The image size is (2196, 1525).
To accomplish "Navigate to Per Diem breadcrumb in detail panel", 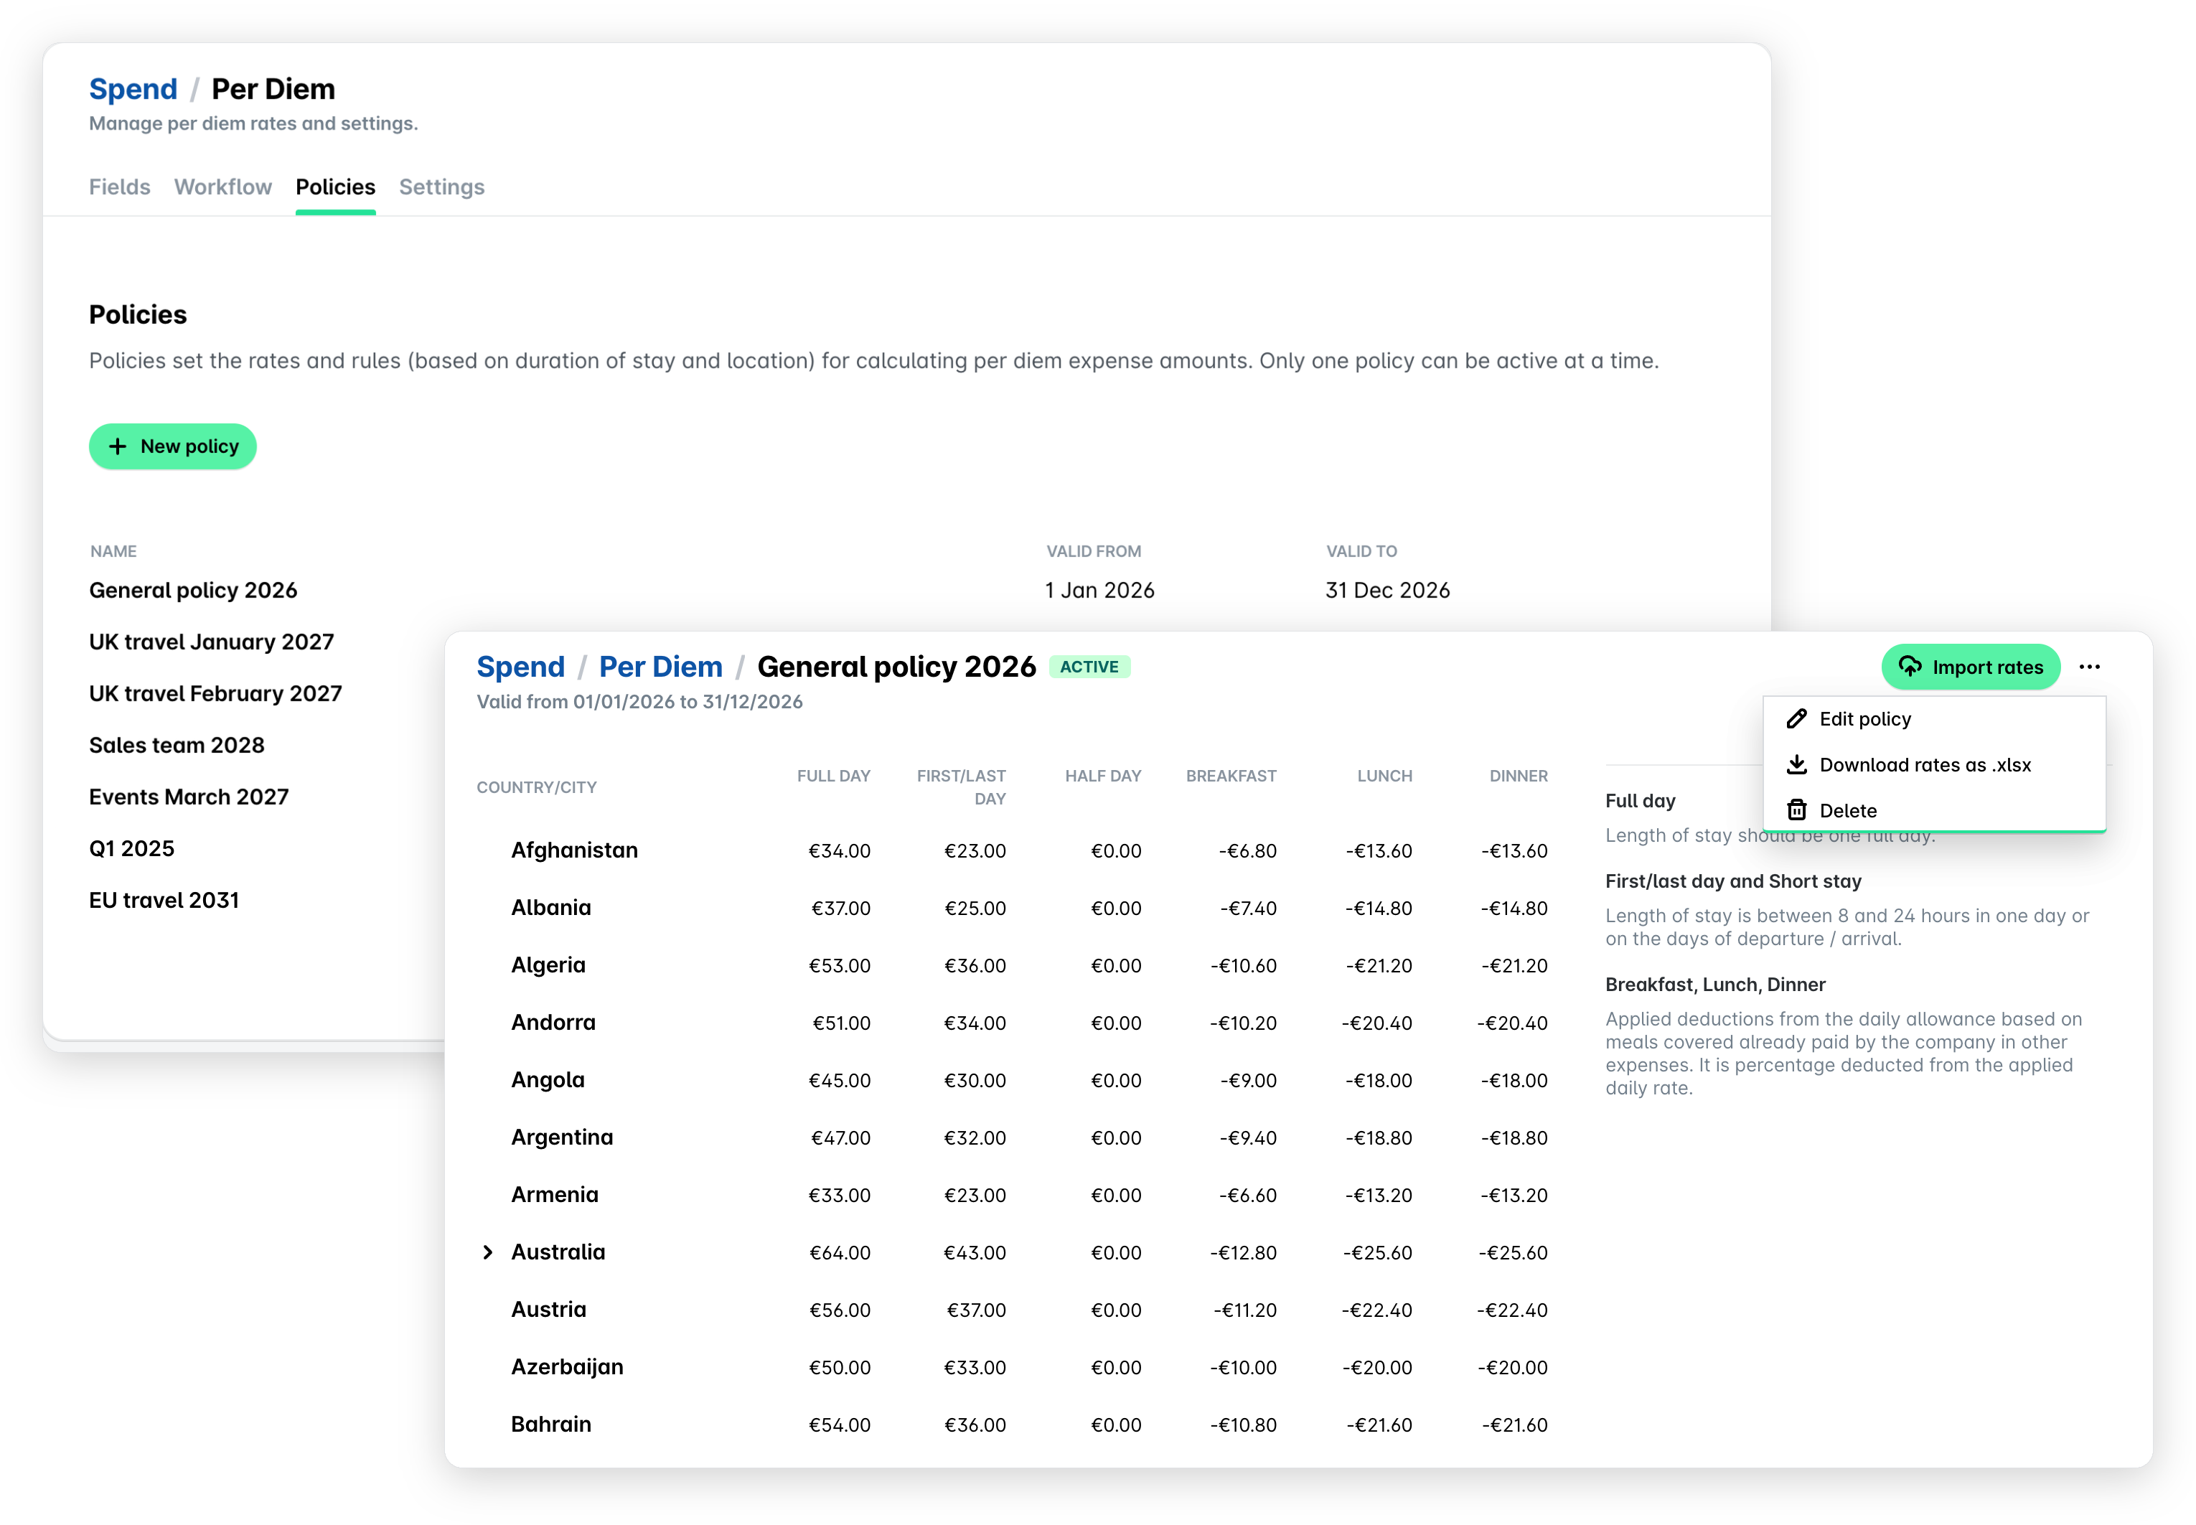I will [660, 667].
